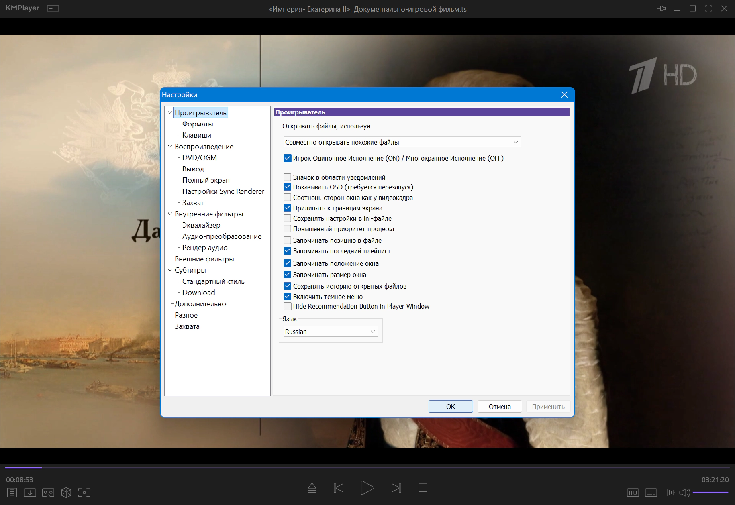The height and width of the screenshot is (505, 735).
Task: Select Аудио-преобразование tree item
Action: click(x=222, y=236)
